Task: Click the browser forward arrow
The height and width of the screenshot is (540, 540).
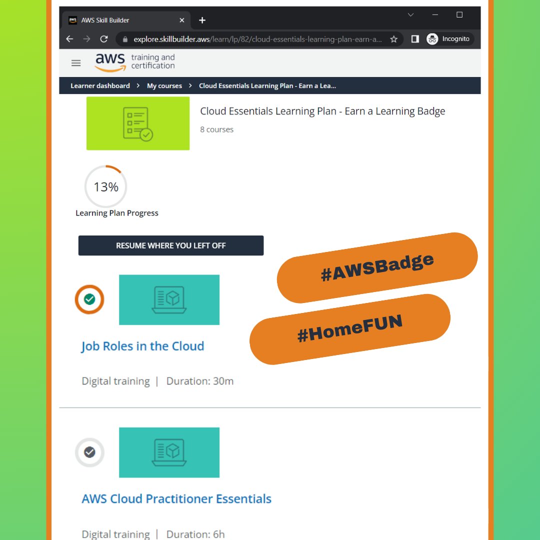Action: pyautogui.click(x=87, y=39)
